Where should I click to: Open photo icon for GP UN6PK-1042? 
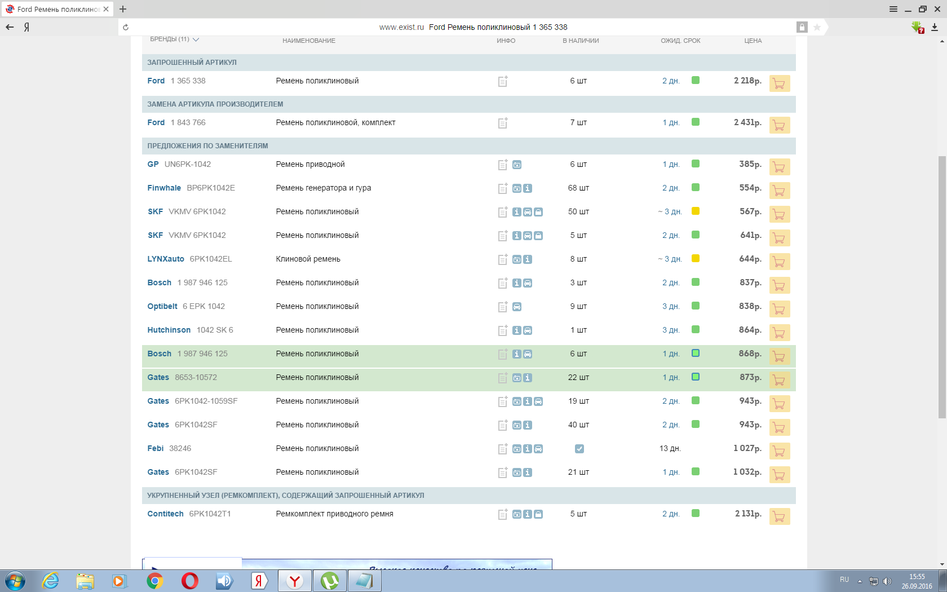click(517, 165)
